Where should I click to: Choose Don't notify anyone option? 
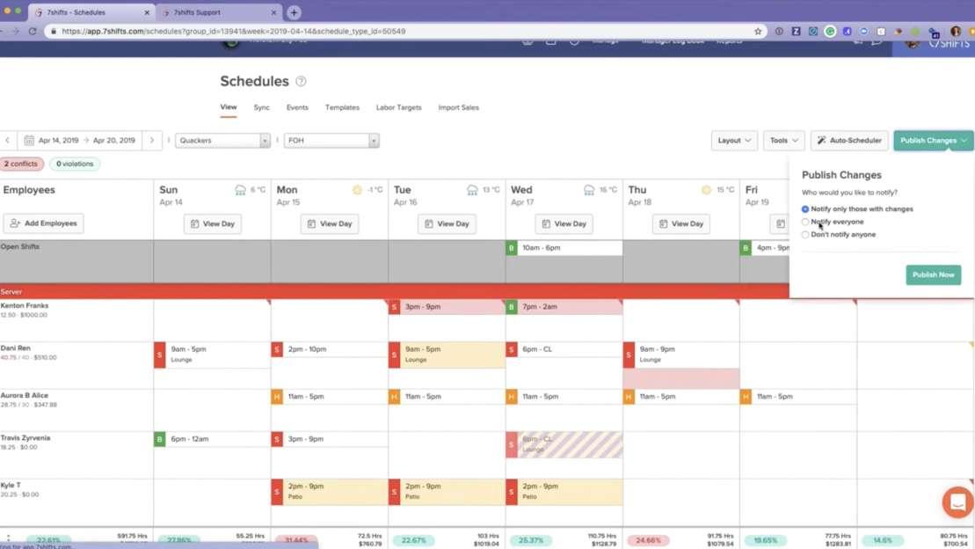point(805,234)
